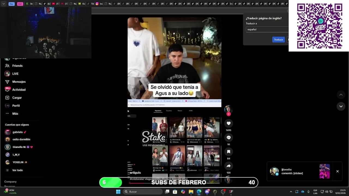Go to previous video with up chevron
Screen dimensions: 349x196
341,94
